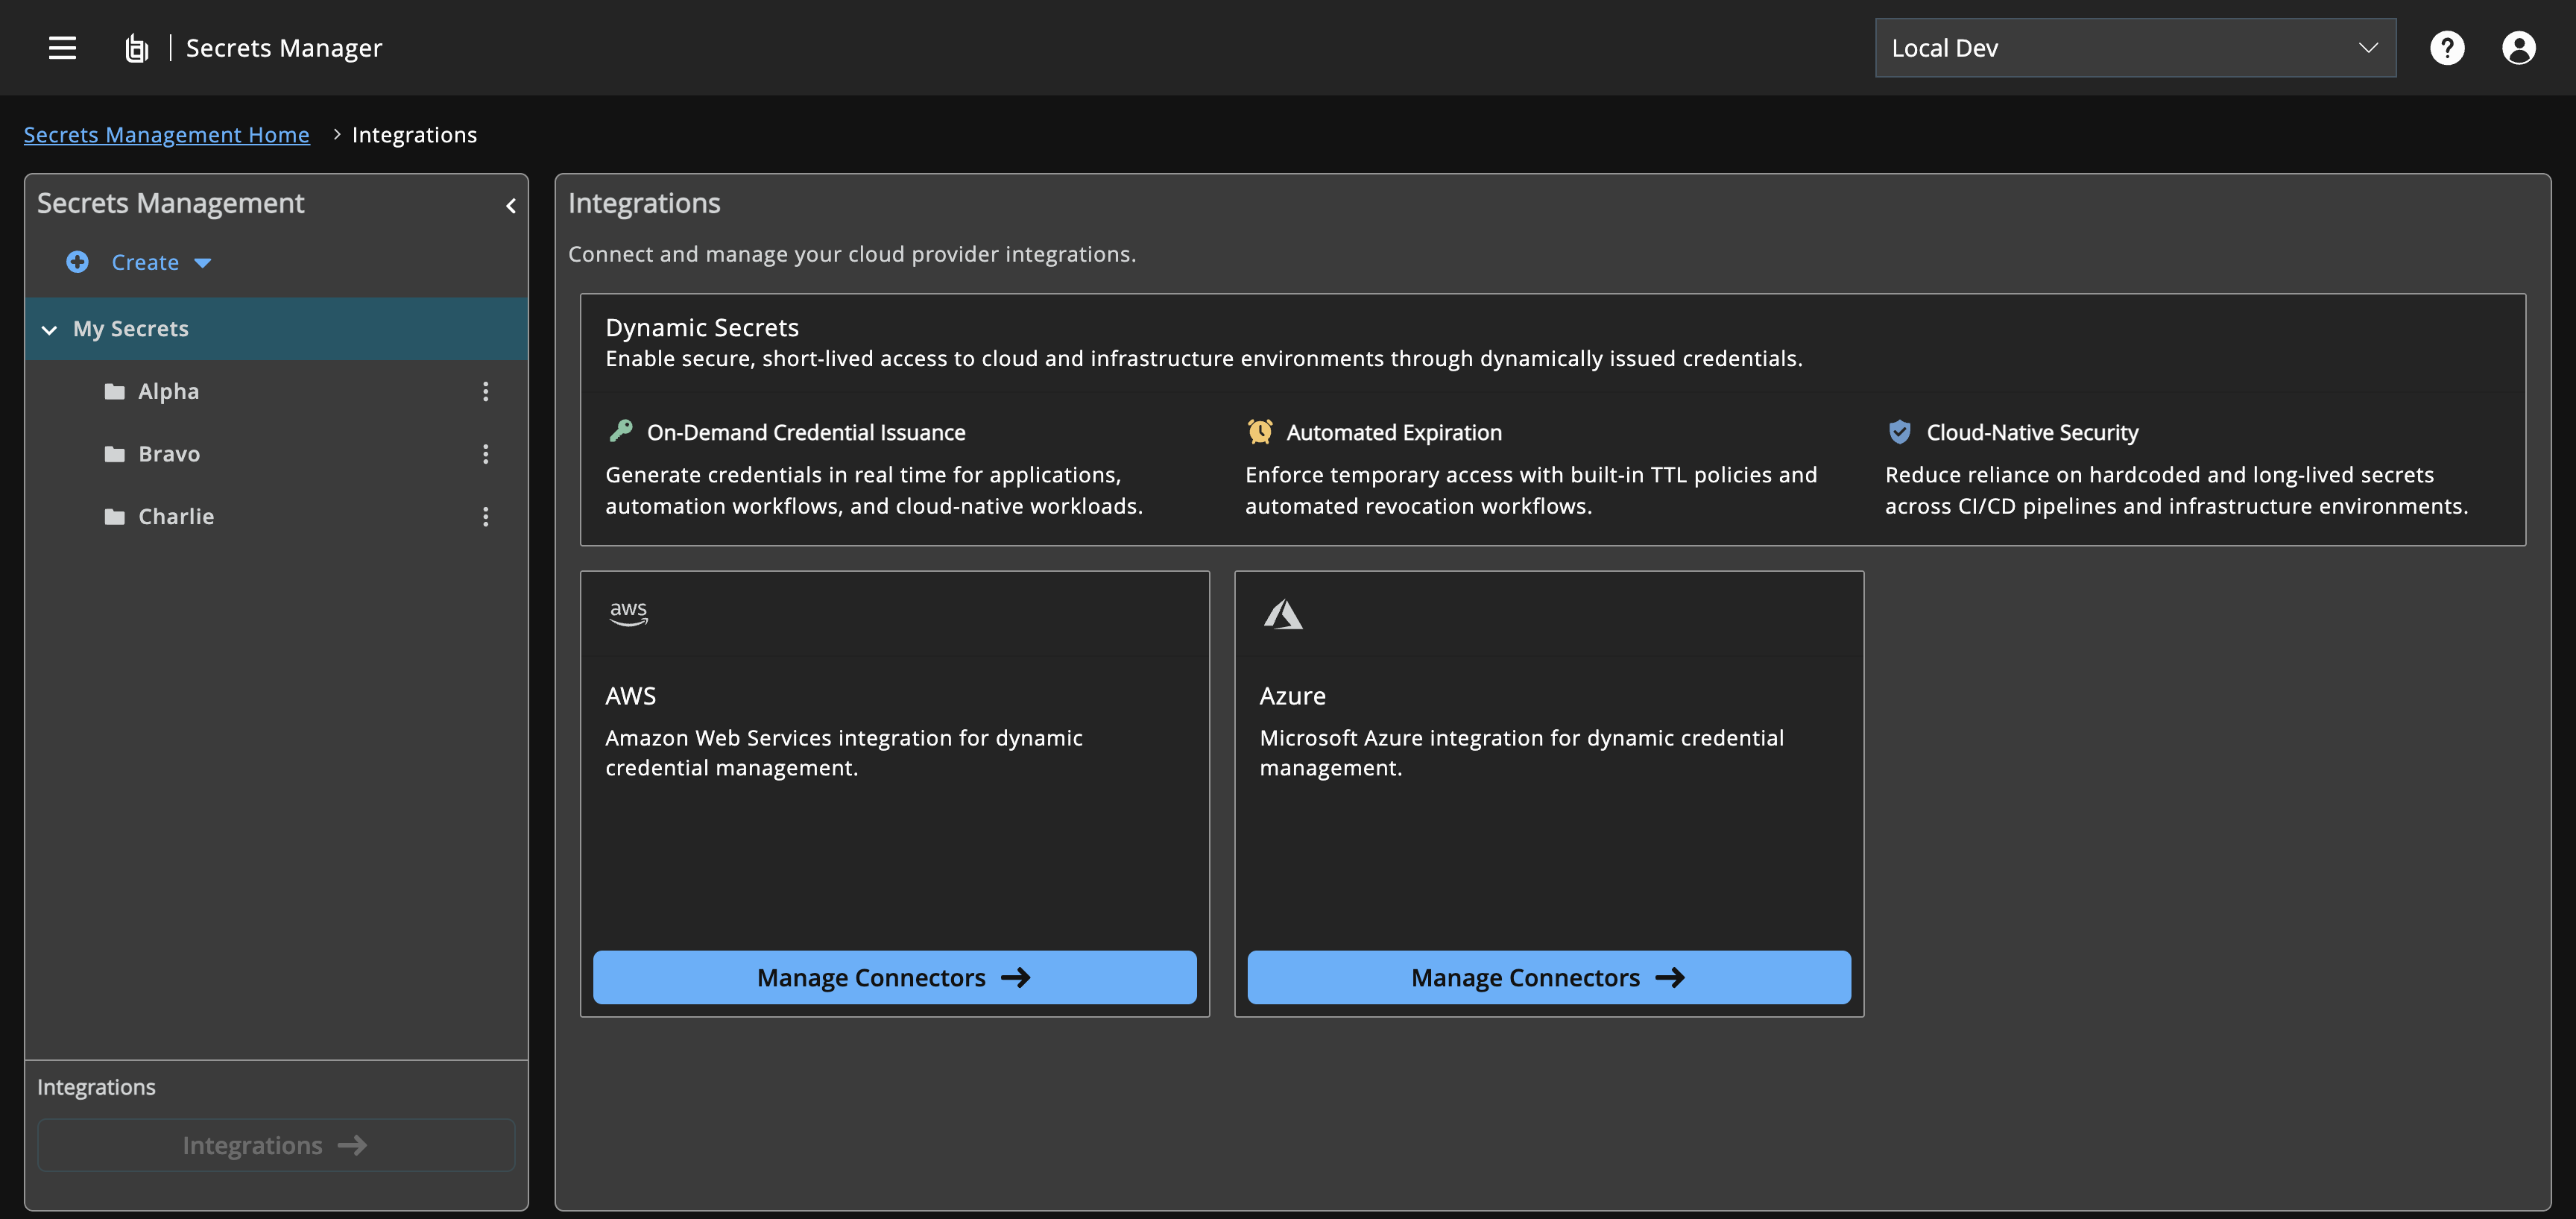Open the help question mark icon

tap(2447, 48)
